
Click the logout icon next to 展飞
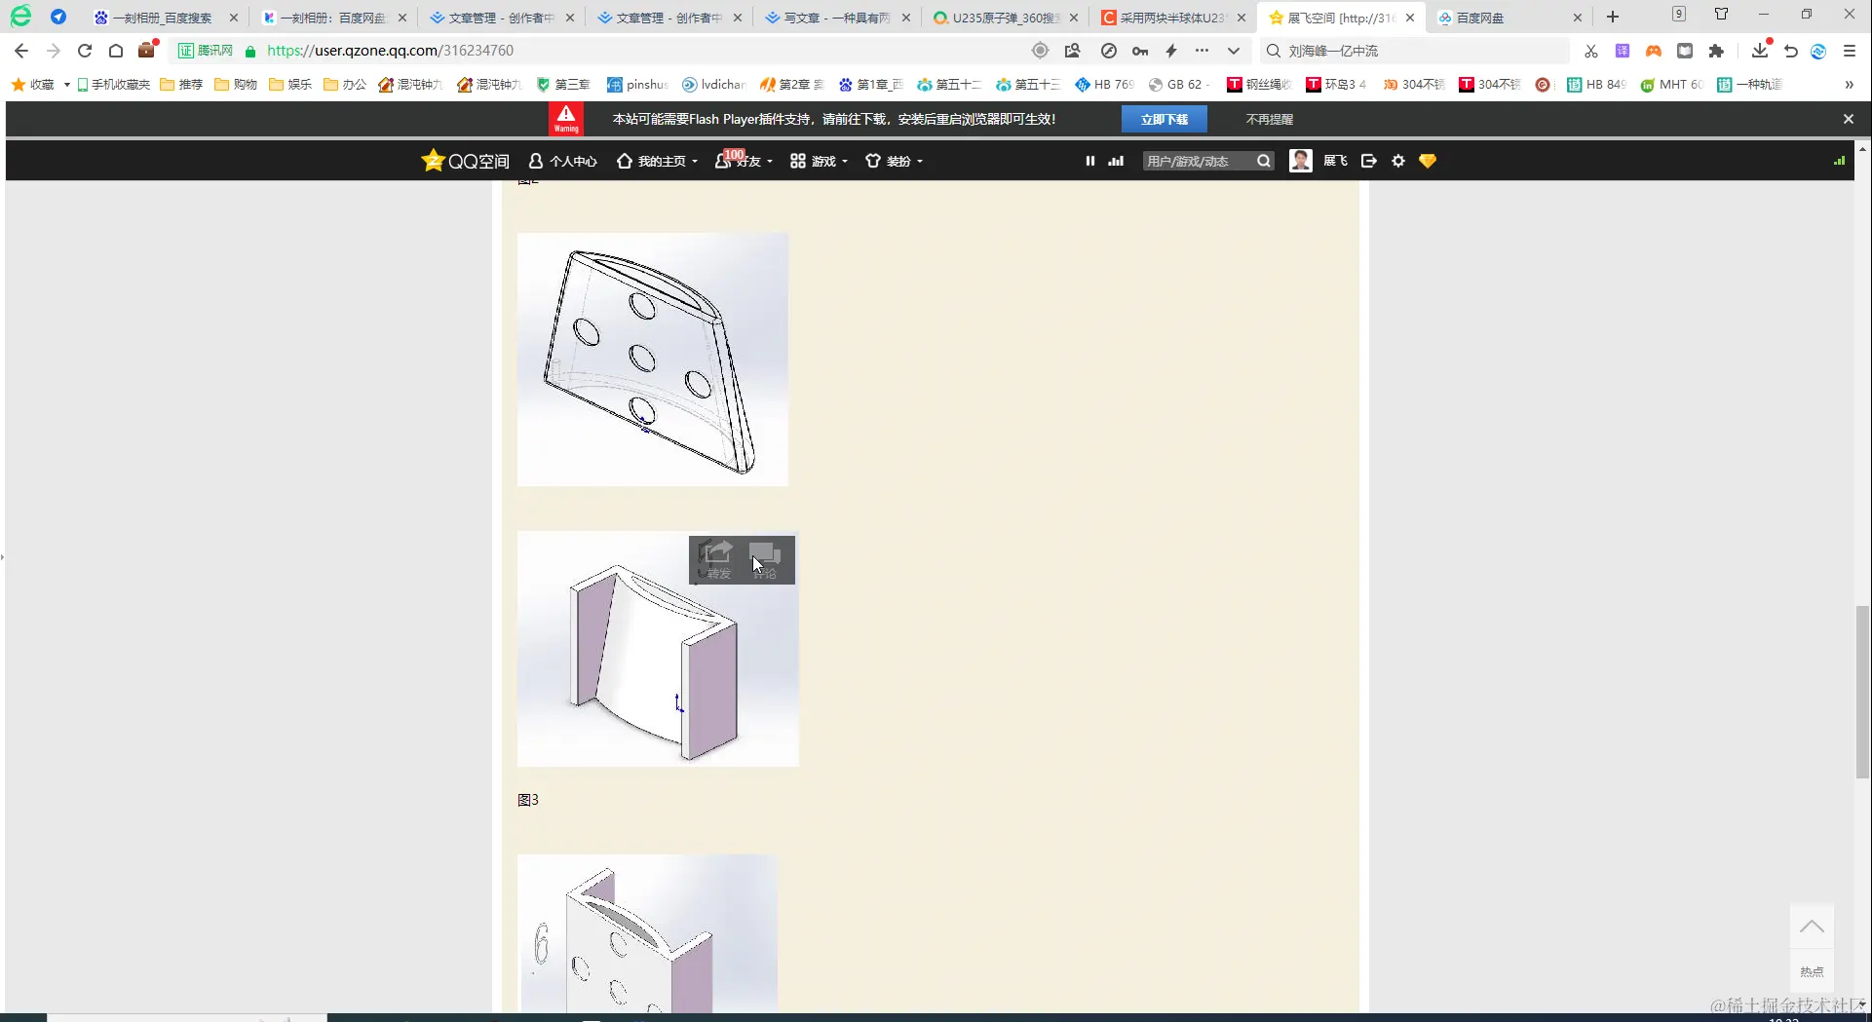coord(1369,161)
